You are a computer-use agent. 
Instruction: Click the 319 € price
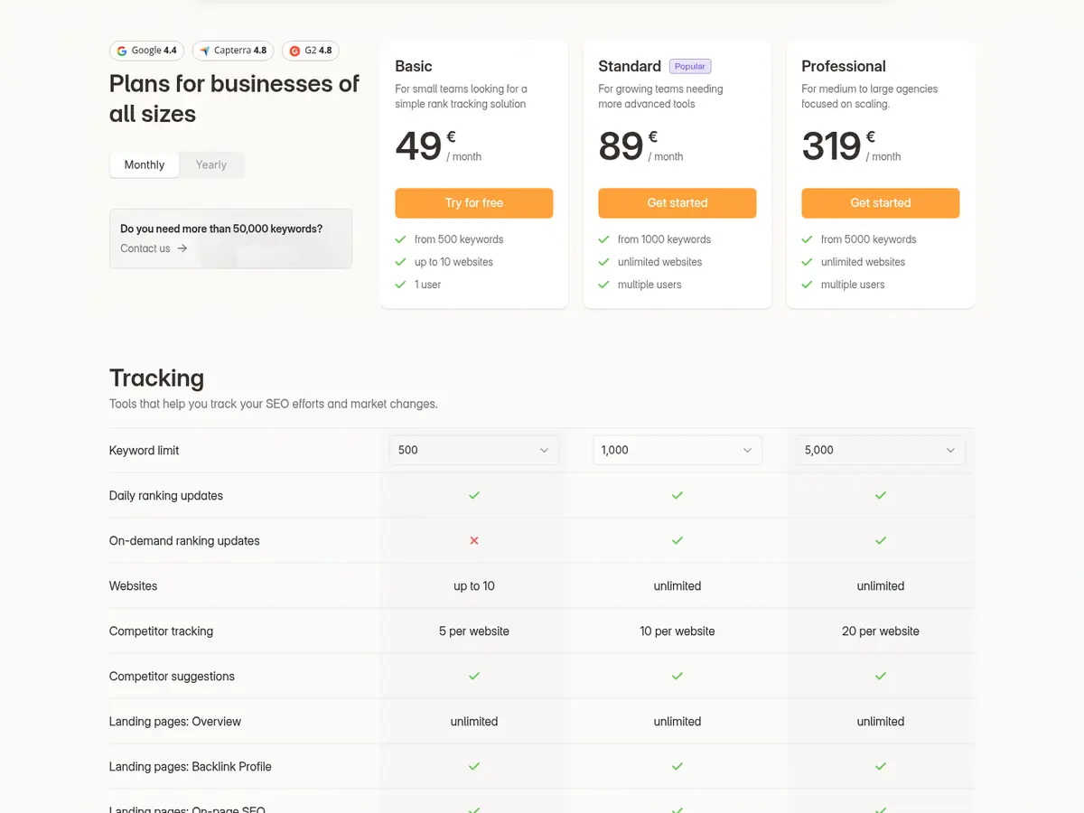[x=851, y=145]
